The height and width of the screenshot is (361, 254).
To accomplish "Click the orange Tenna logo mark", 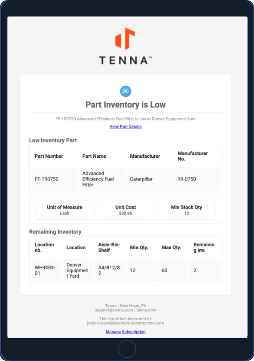I will click(x=125, y=38).
